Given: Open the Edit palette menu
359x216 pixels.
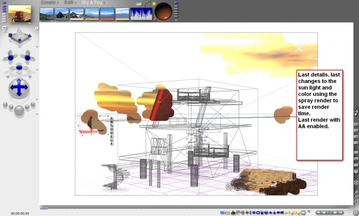Looking at the screenshot, I should pos(69,2).
